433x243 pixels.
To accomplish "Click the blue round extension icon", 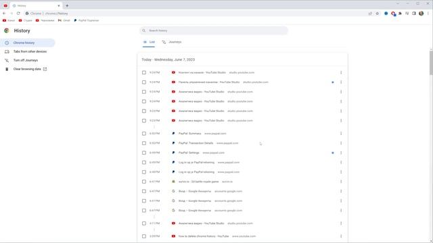I will 386,13.
